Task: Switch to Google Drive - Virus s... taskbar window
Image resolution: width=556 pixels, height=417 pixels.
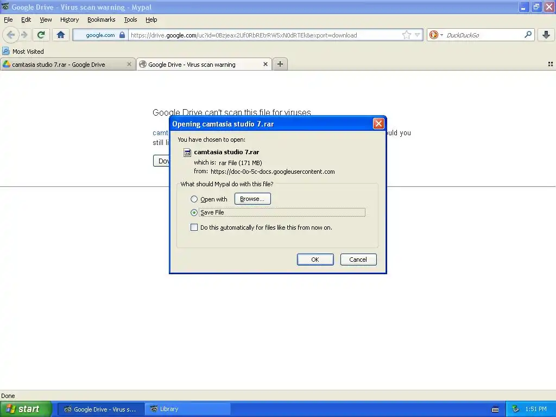Action: pos(100,409)
